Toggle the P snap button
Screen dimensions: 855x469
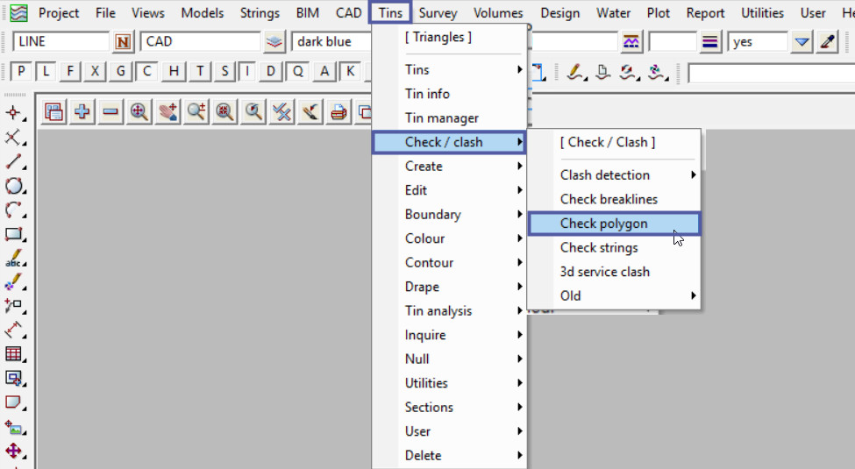tap(21, 71)
